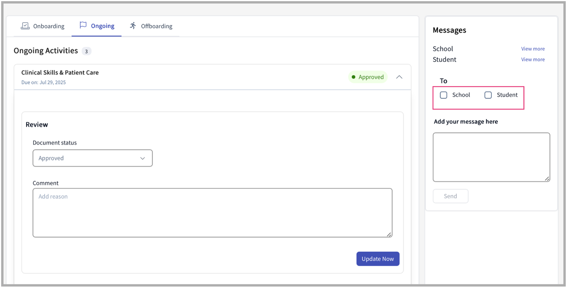Click the Send button
568x288 pixels.
coord(450,196)
